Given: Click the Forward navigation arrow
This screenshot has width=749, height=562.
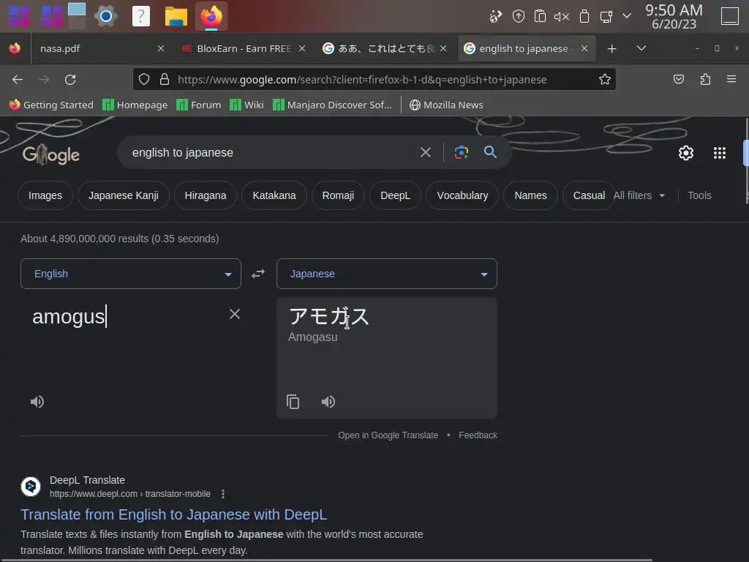Looking at the screenshot, I should [x=44, y=79].
